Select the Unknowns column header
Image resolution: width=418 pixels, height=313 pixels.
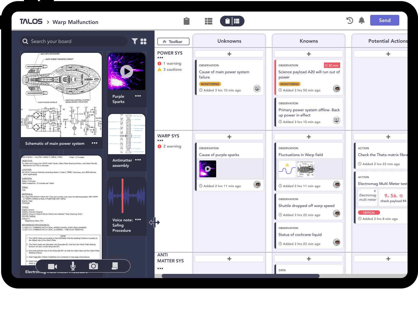coord(229,41)
